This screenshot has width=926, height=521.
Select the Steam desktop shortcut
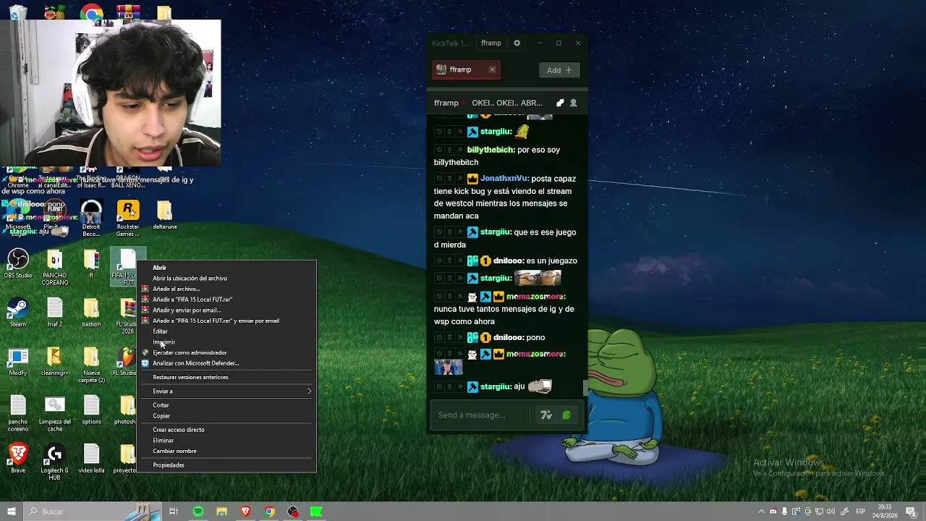click(x=18, y=313)
